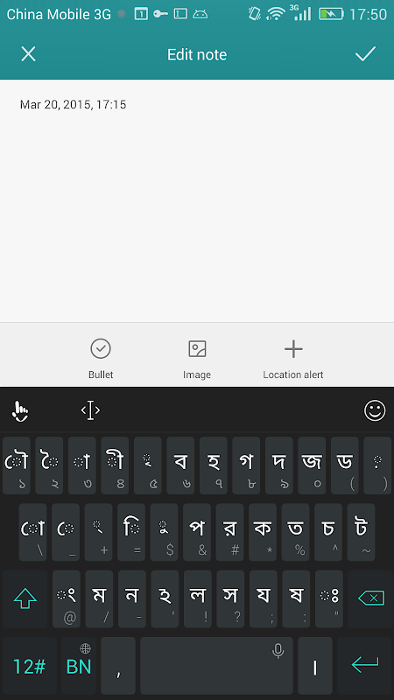Add a Location alert
Image resolution: width=394 pixels, height=700 pixels.
click(293, 359)
